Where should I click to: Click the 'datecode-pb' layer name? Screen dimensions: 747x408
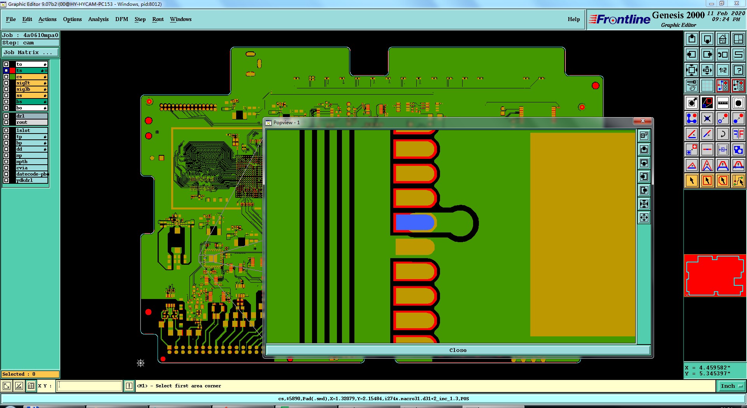(x=32, y=174)
